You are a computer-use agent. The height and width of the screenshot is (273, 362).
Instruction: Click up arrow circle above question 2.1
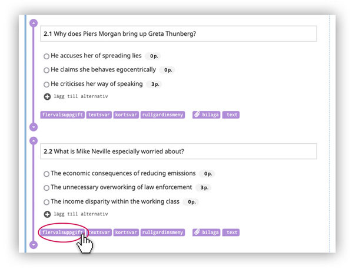34,23
